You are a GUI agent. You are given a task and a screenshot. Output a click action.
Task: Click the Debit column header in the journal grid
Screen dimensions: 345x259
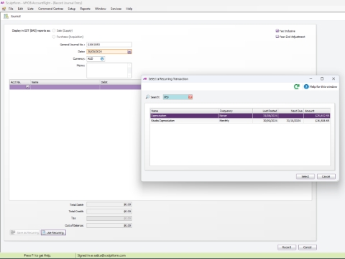pyautogui.click(x=120, y=82)
